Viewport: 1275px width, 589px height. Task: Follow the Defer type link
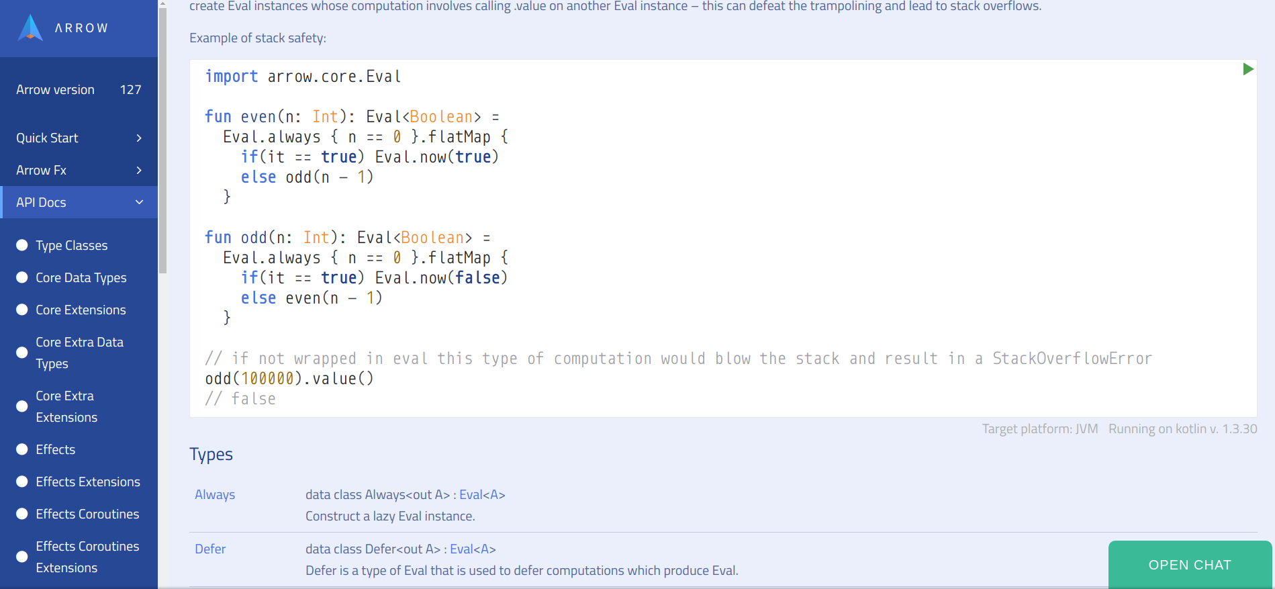[210, 549]
